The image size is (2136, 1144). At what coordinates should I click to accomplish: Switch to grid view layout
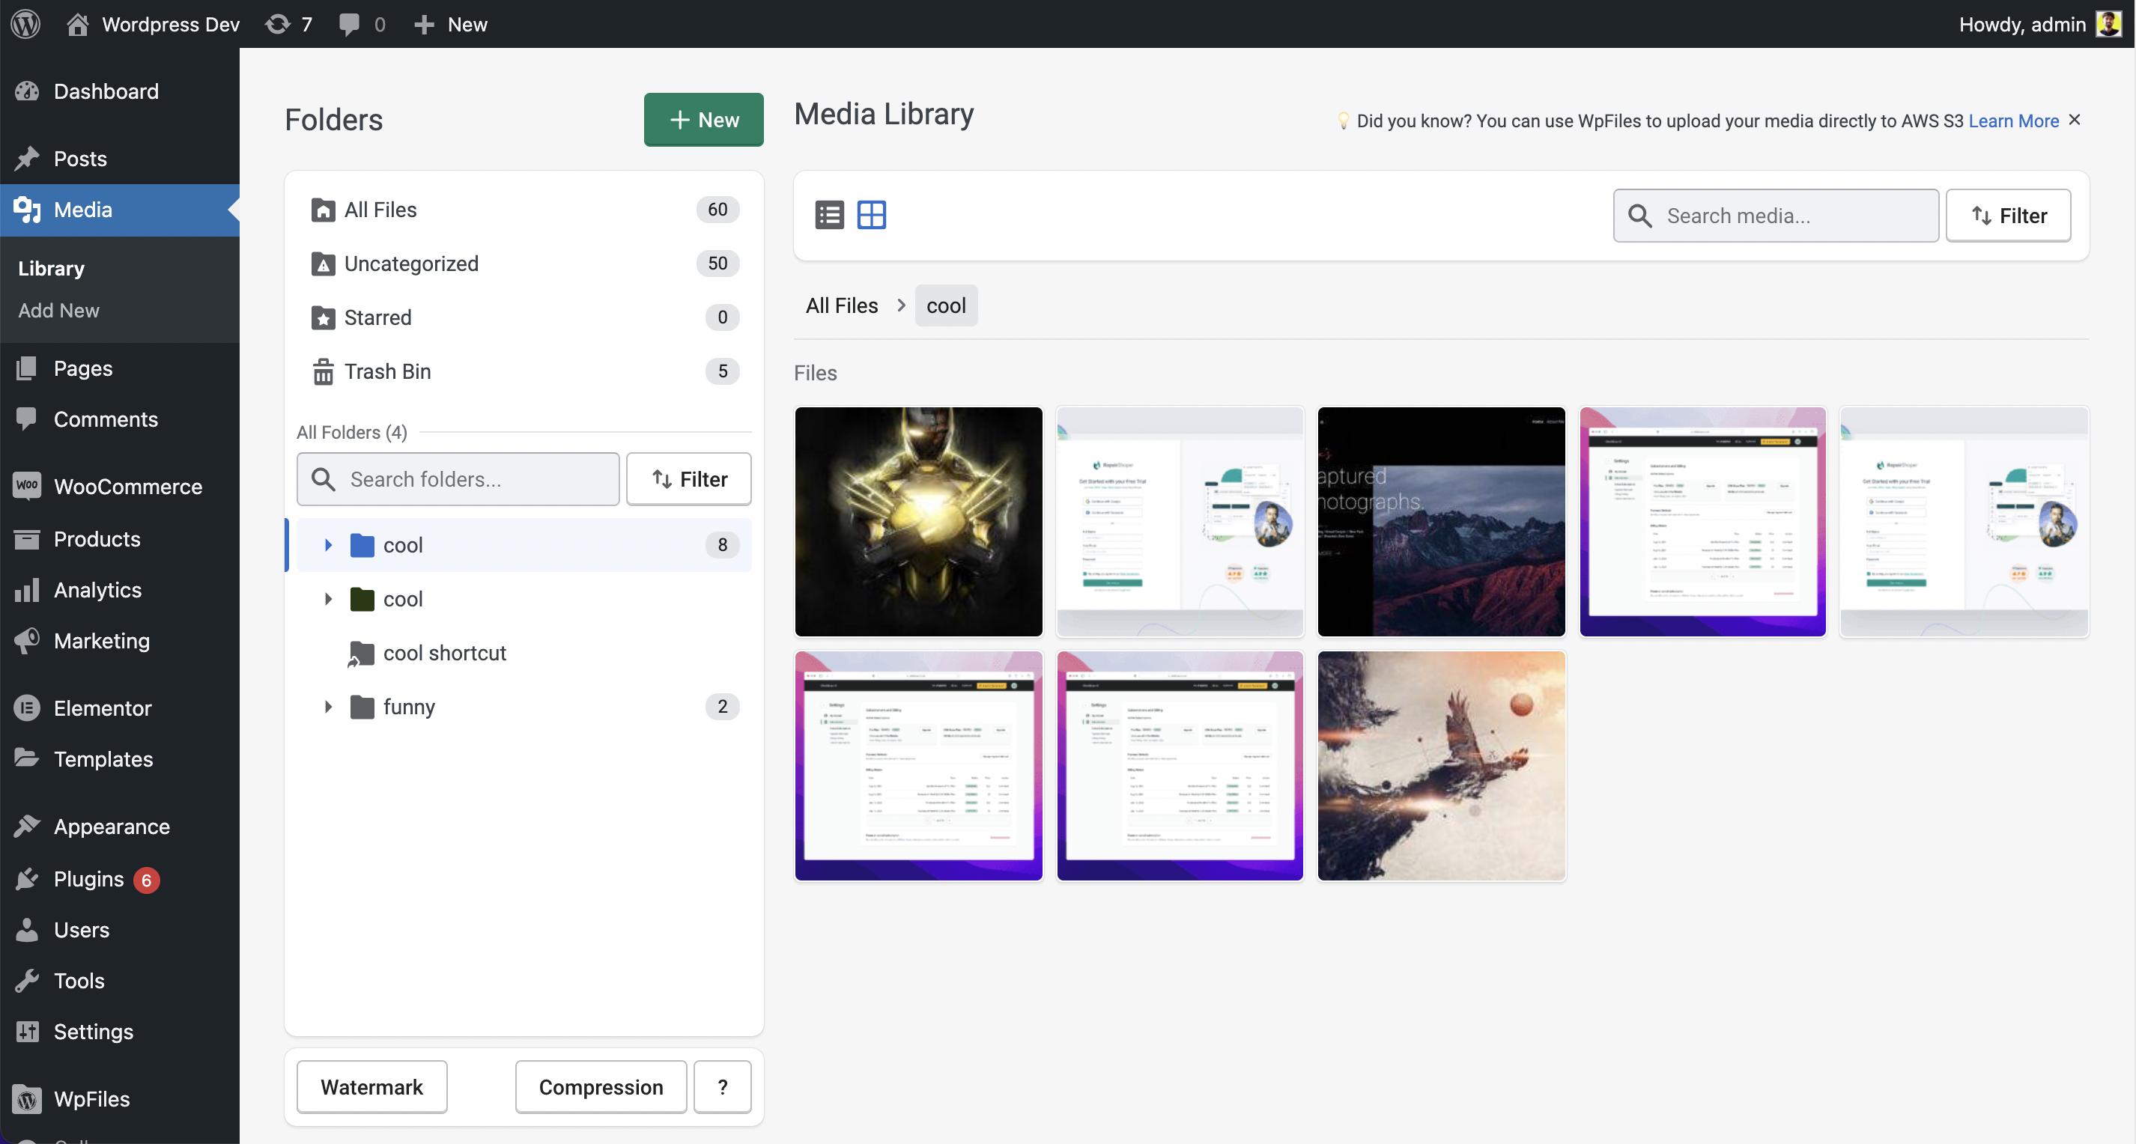[872, 216]
